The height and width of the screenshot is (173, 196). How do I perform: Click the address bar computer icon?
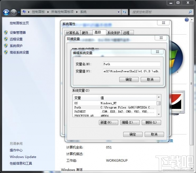24,12
